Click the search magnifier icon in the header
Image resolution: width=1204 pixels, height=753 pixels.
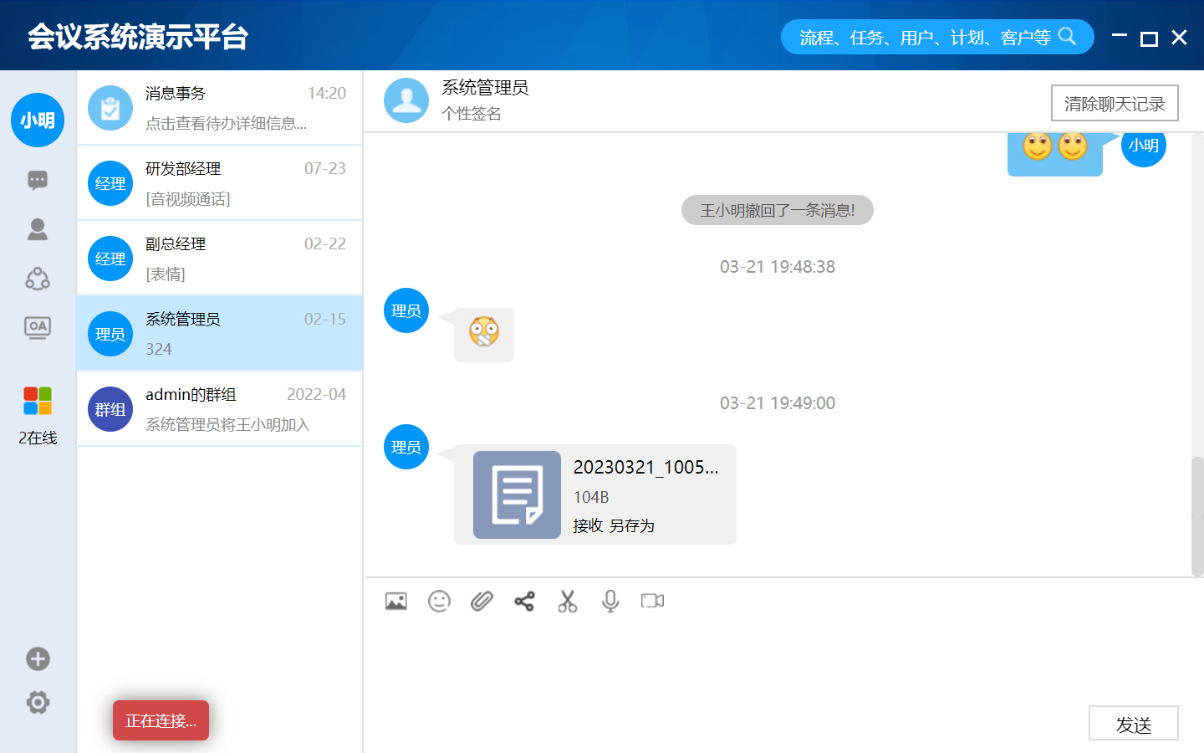tap(1067, 36)
